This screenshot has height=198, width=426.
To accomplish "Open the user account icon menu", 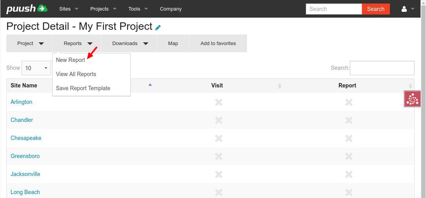I will (408, 9).
